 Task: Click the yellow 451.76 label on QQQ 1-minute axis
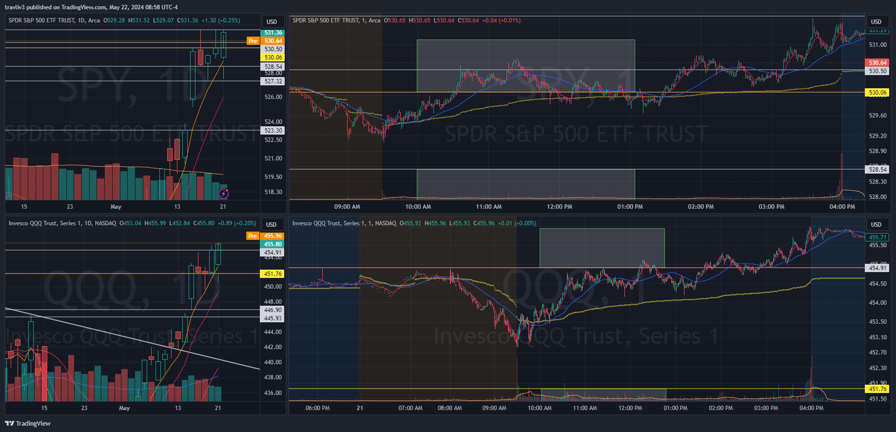(x=877, y=389)
